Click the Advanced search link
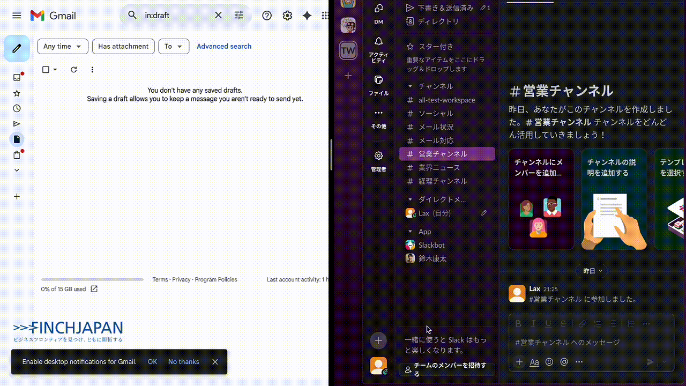 click(224, 47)
